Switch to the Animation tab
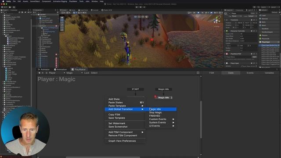Viewport: 281px width, 158px height. coord(61,69)
